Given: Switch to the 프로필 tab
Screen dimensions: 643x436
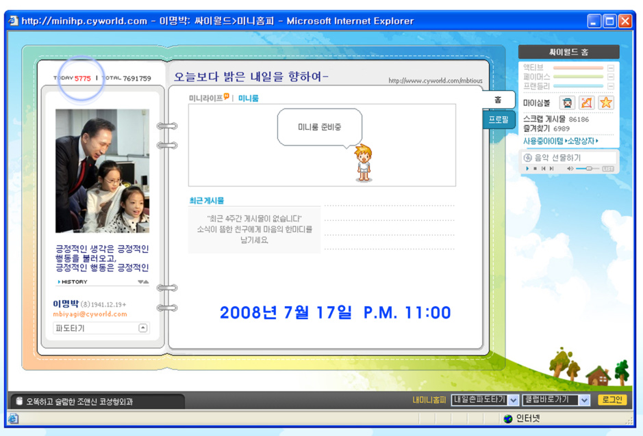Looking at the screenshot, I should pyautogui.click(x=499, y=120).
